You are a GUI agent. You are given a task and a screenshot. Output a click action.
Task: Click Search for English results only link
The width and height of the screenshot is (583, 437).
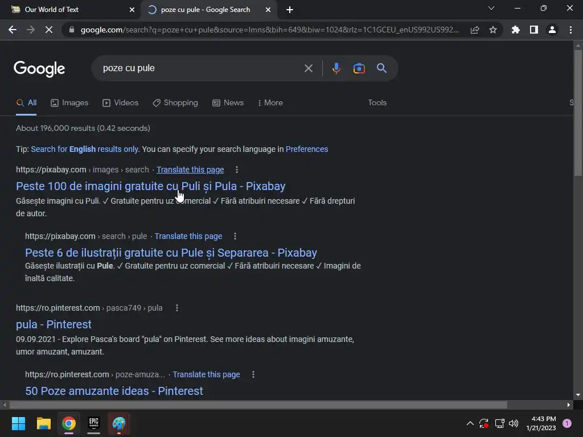pyautogui.click(x=85, y=150)
